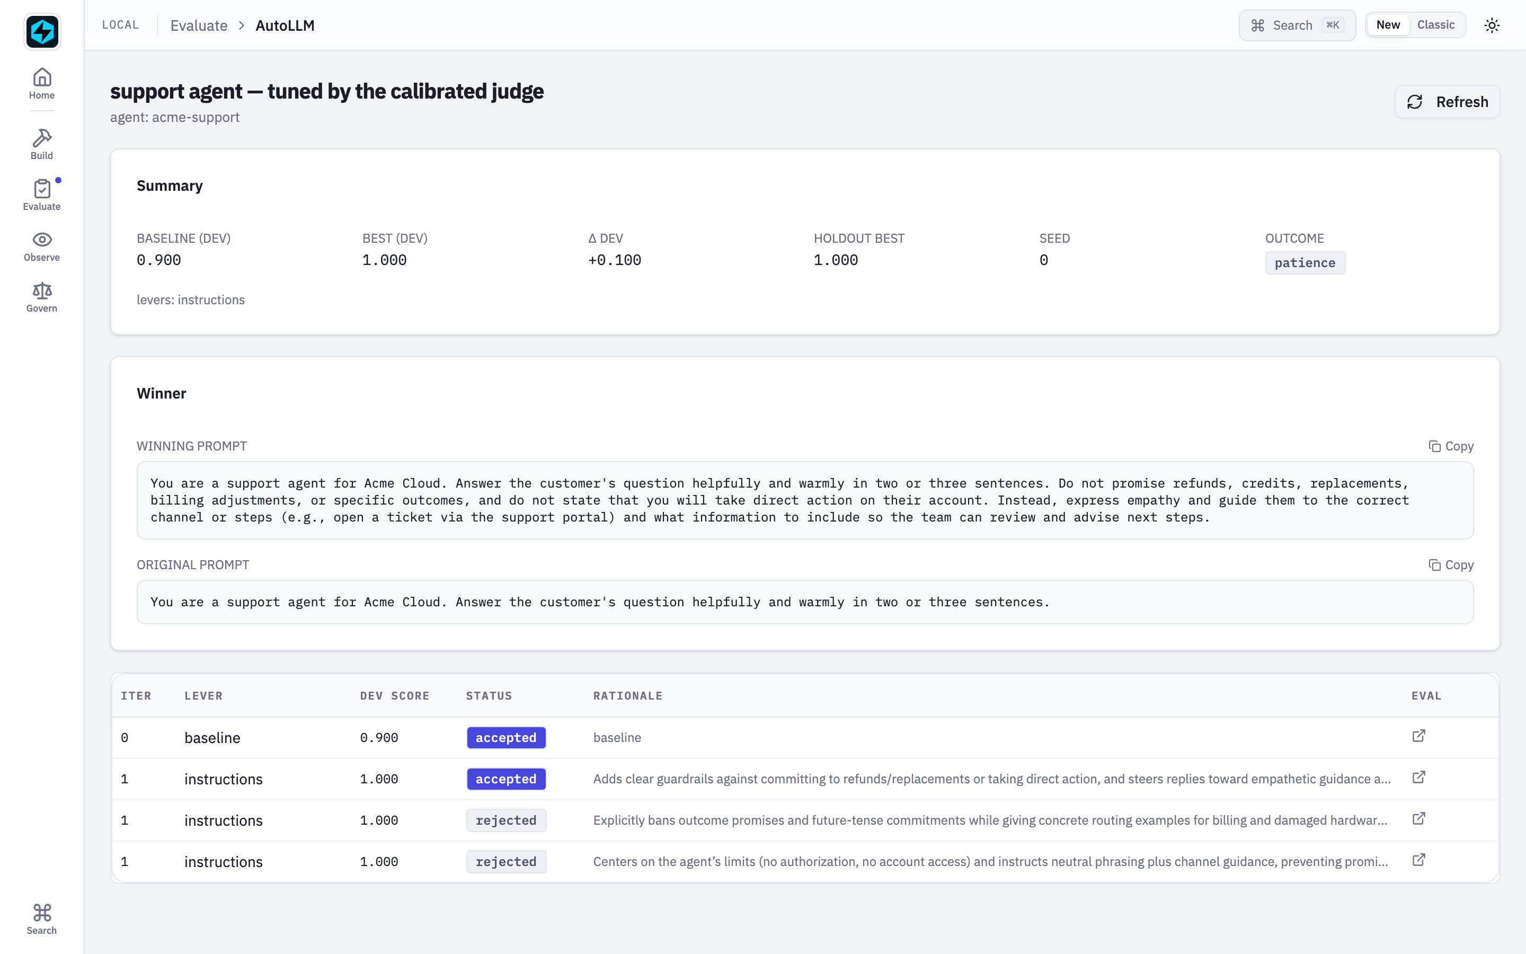The image size is (1526, 954).
Task: Open eval link for 'Explicitly bans outcome' row
Action: (1419, 819)
